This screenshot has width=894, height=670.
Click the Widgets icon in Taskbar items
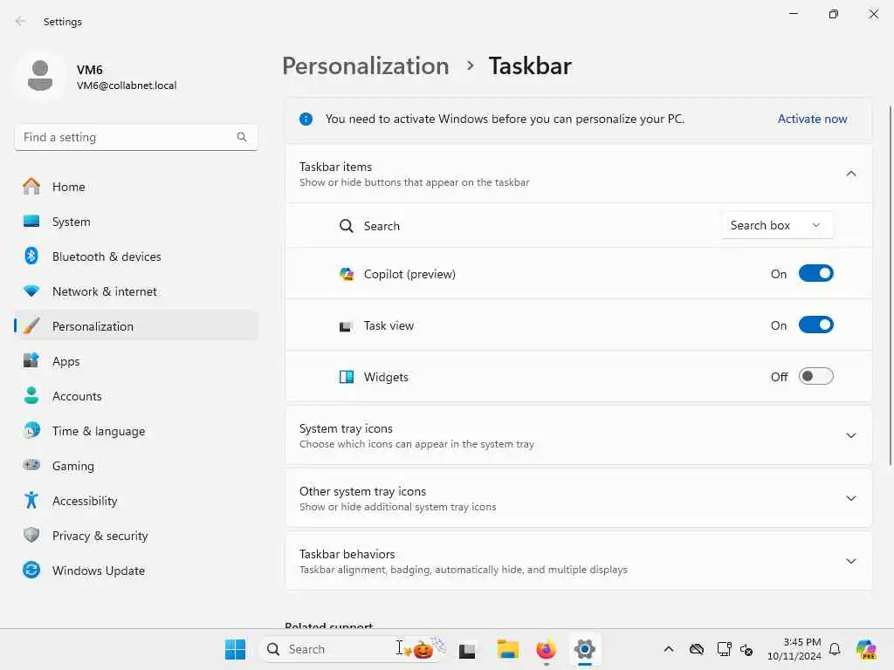click(346, 377)
